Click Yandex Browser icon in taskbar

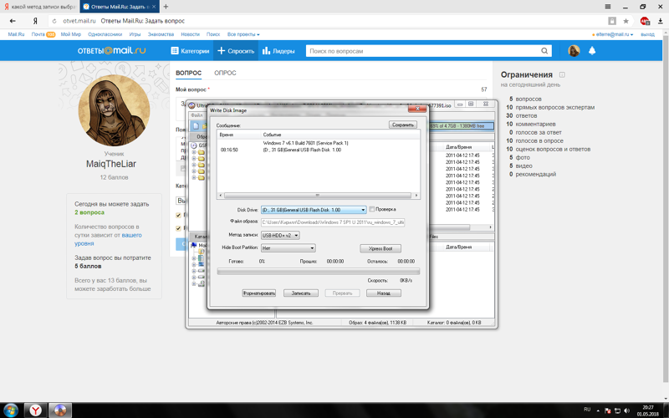click(35, 410)
